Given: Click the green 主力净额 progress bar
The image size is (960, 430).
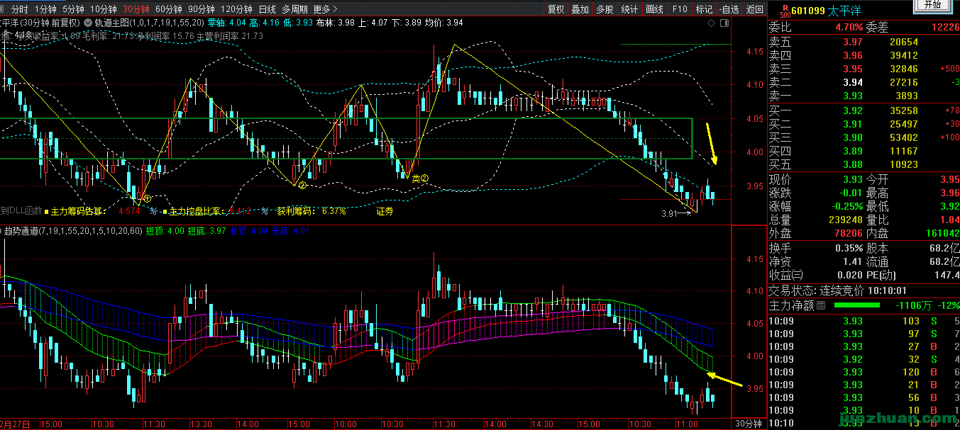Looking at the screenshot, I should pos(856,306).
